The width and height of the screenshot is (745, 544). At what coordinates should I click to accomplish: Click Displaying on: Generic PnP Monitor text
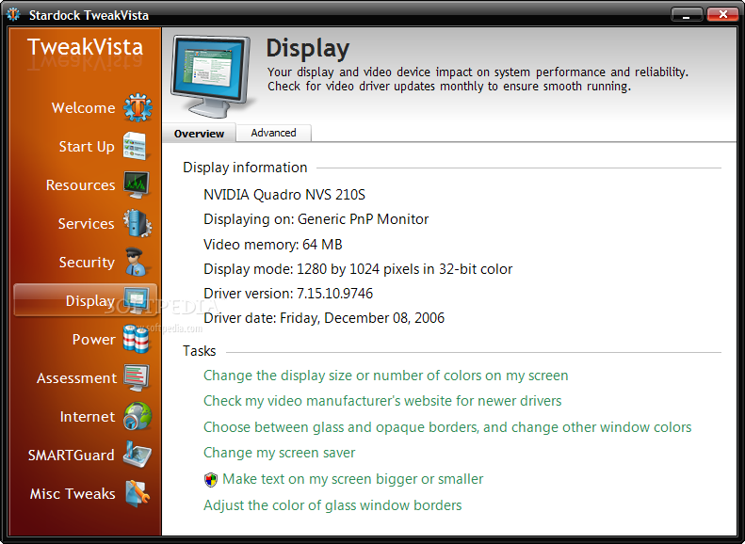coord(316,219)
